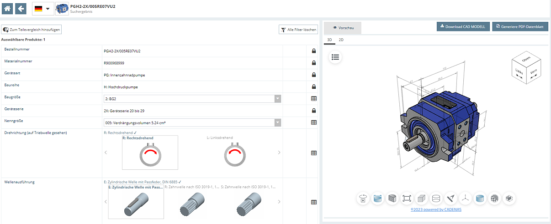The image size is (551, 224).
Task: Open the DIN 6885 link
Action: pos(170,182)
